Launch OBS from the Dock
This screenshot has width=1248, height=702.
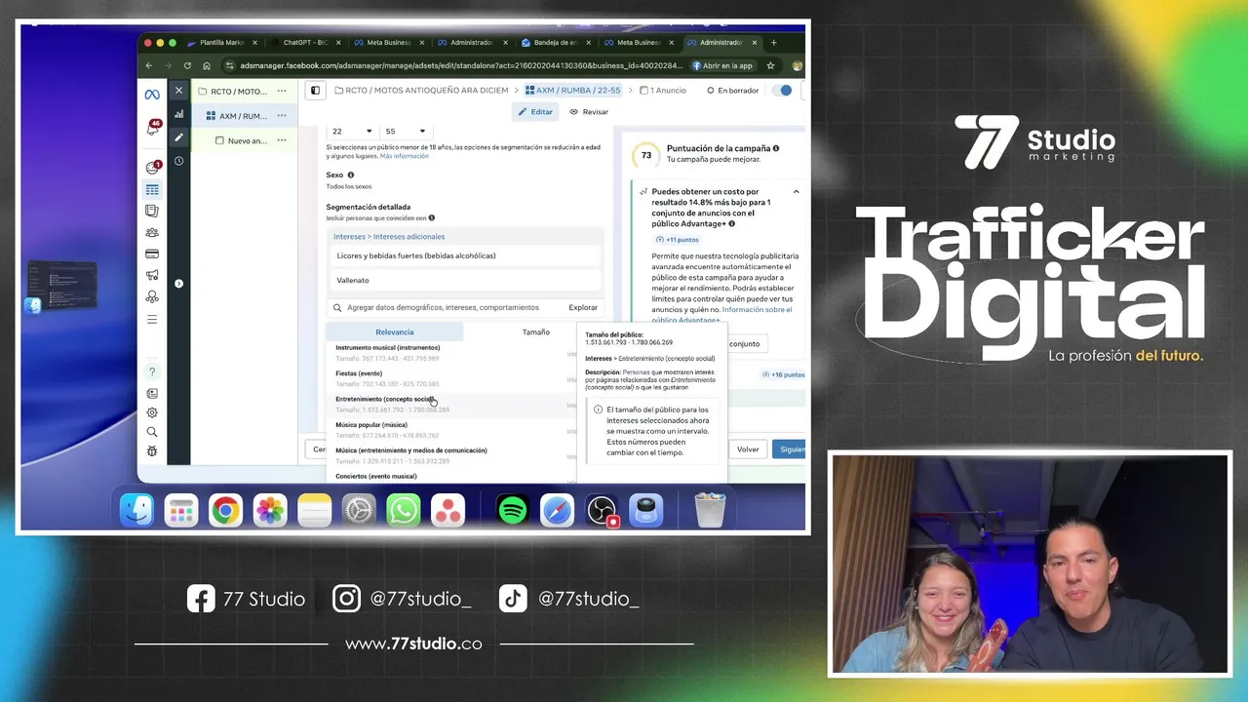pyautogui.click(x=602, y=510)
